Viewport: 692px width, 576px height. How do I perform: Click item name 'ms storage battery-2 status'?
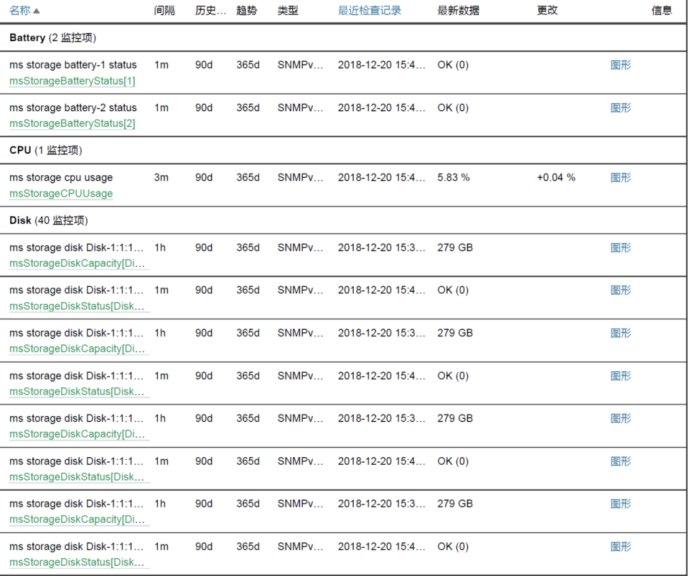click(73, 108)
